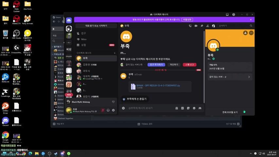Screen dimensions: 279x157
Task: Open the 찌방 server in the server list
Action: click(69, 49)
